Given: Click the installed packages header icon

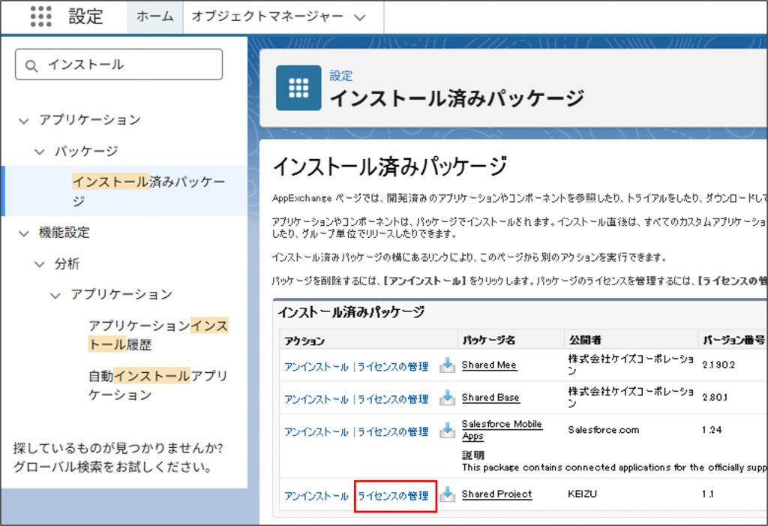Looking at the screenshot, I should click(x=298, y=88).
